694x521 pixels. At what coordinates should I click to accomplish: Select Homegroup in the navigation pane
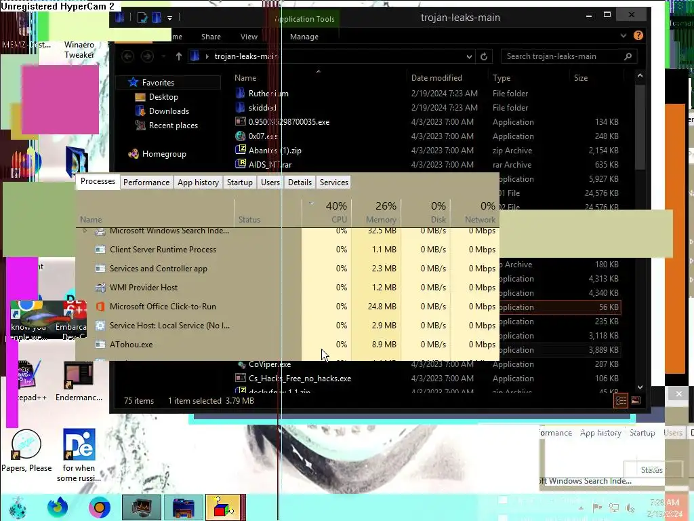[164, 154]
